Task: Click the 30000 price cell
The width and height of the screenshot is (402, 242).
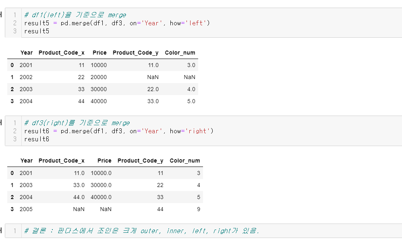Action: click(x=99, y=89)
